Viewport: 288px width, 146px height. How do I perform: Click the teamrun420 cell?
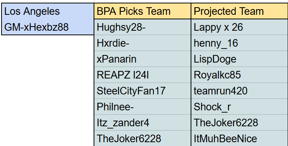coord(239,91)
